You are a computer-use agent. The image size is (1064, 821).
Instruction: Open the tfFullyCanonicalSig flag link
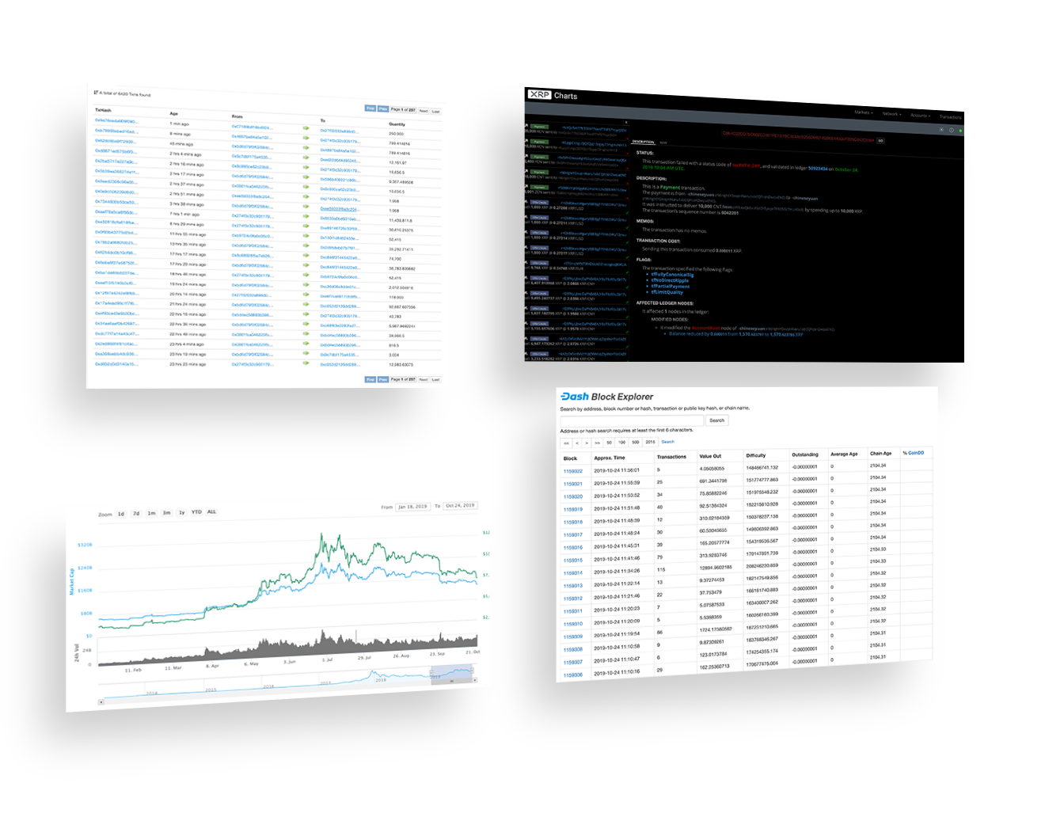click(672, 275)
